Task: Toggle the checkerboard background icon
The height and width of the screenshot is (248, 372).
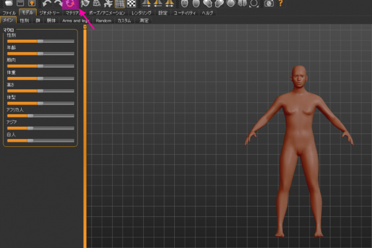Action: (131, 3)
